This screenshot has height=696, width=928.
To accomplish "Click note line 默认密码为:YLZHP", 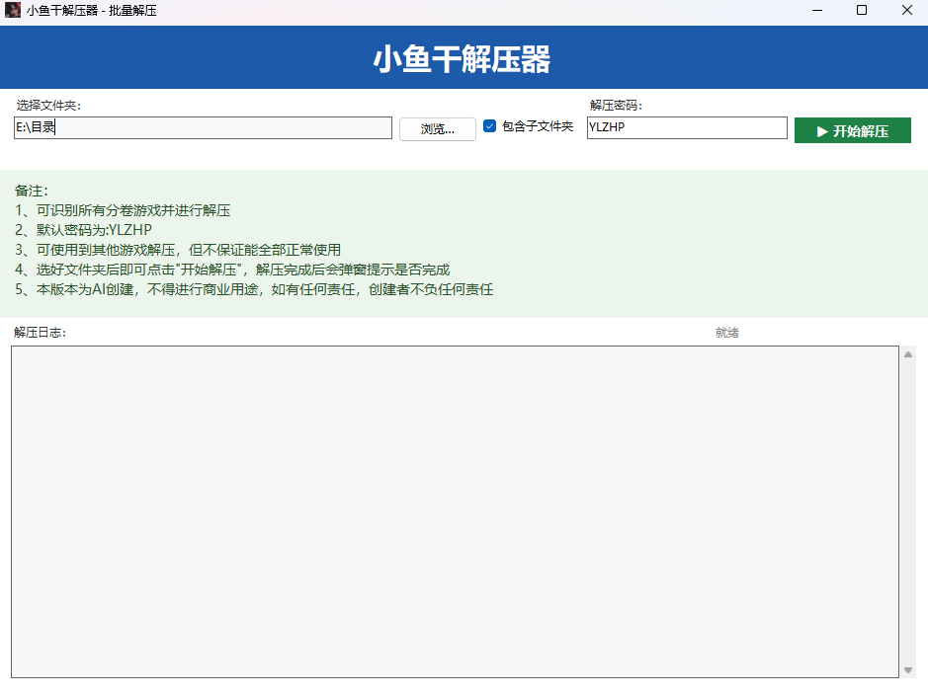I will tap(83, 230).
